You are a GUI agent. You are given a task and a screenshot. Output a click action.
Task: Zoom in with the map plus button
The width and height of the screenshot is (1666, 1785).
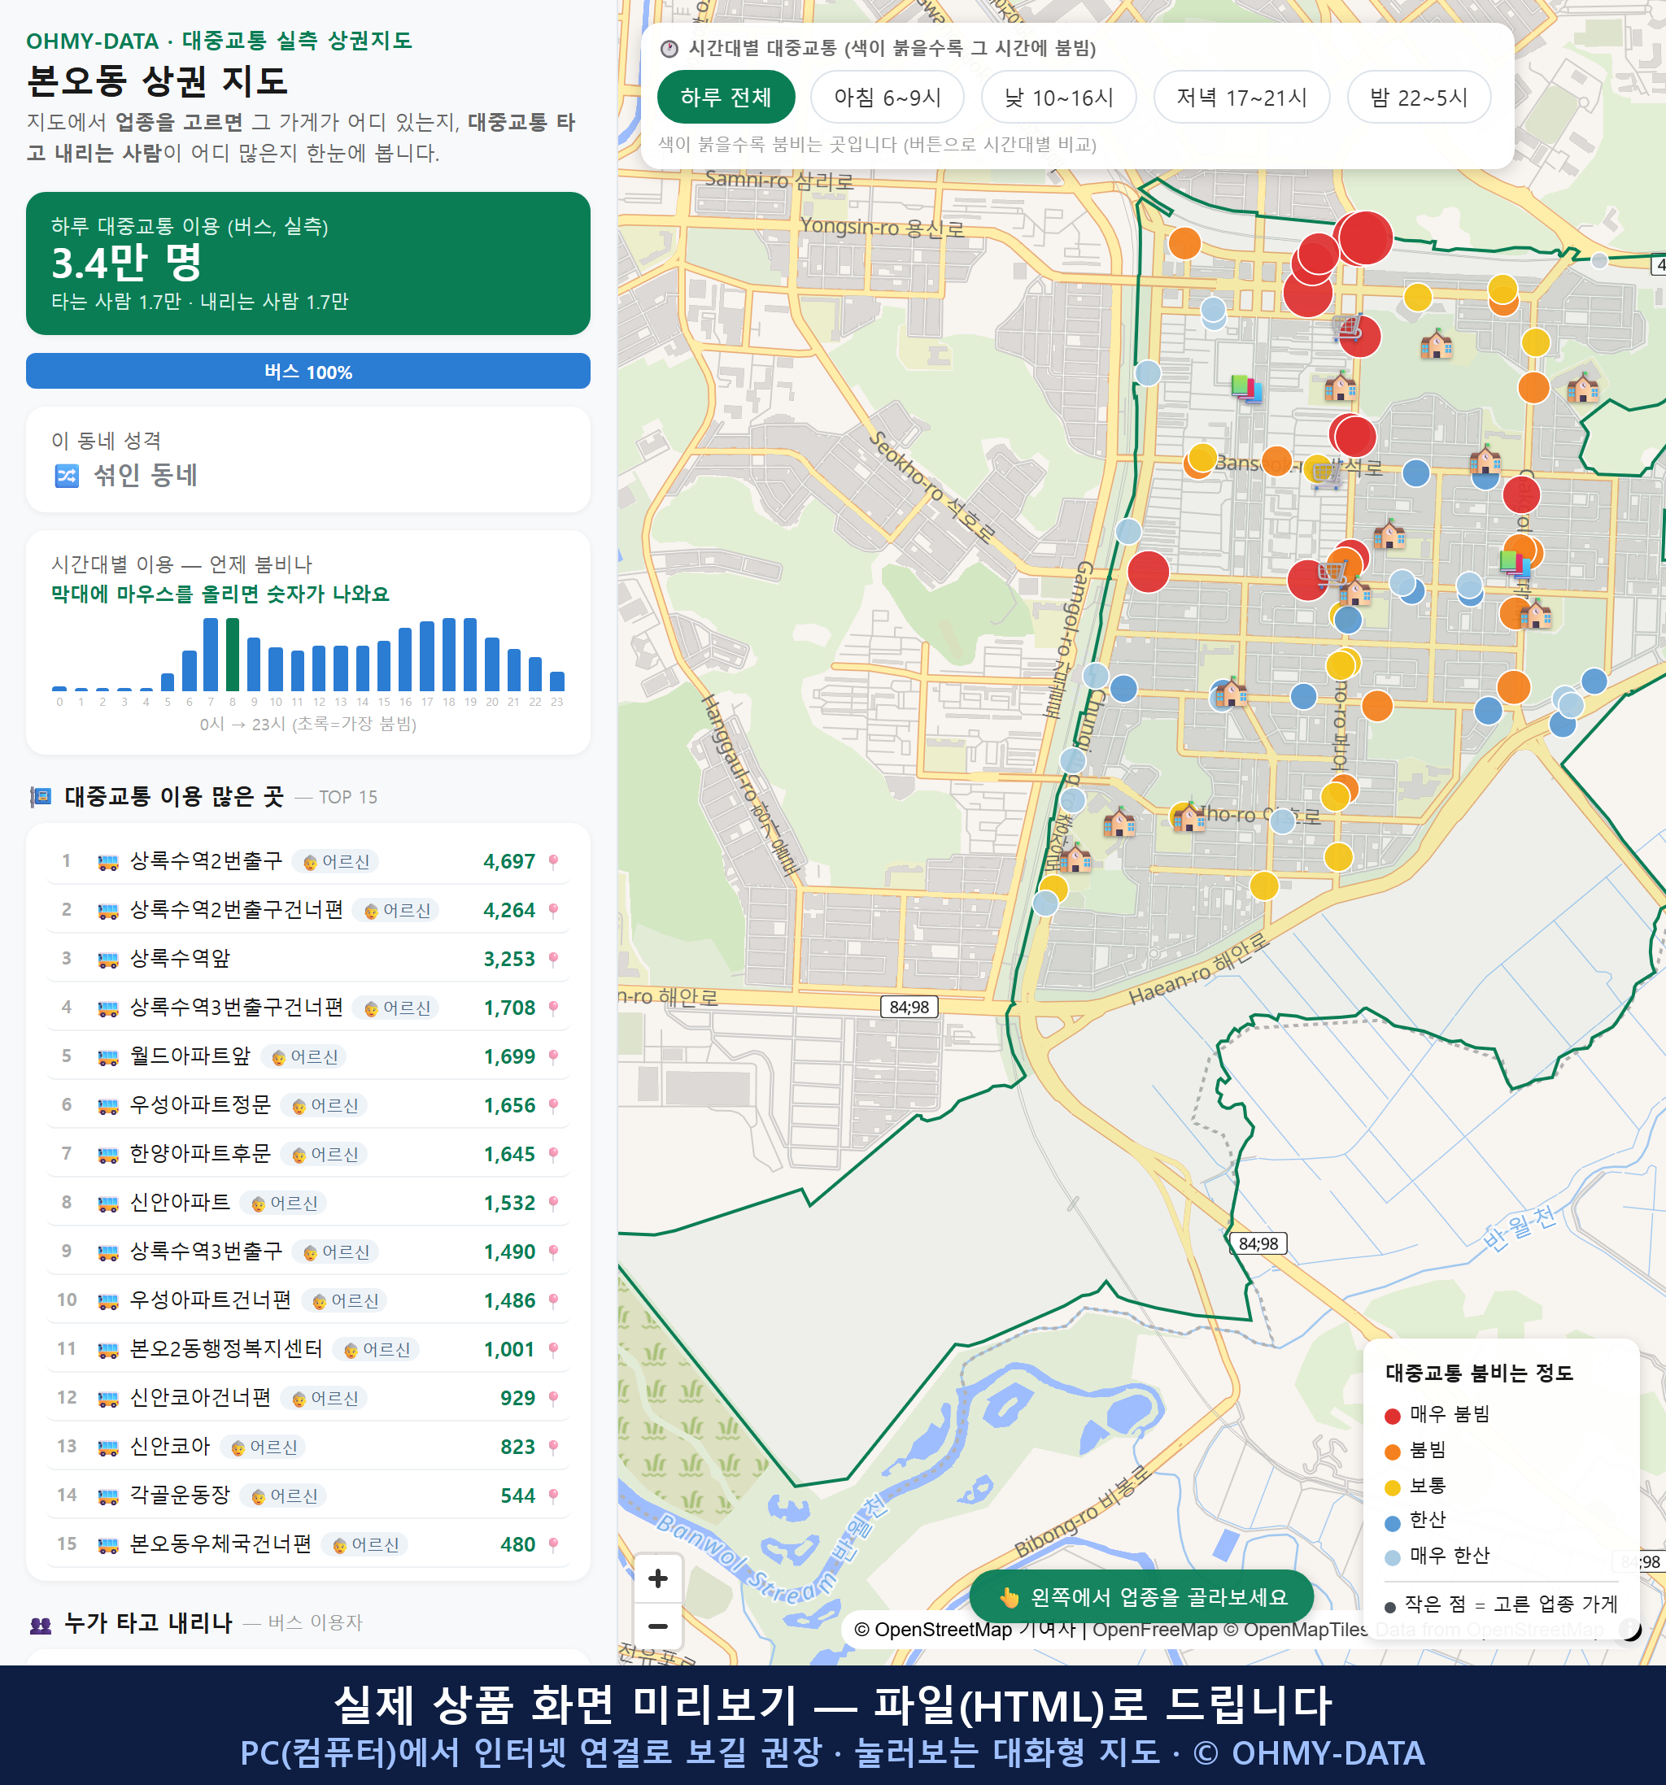657,1578
